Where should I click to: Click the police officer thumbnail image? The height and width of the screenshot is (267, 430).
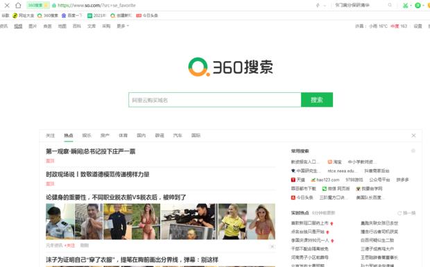click(x=60, y=221)
